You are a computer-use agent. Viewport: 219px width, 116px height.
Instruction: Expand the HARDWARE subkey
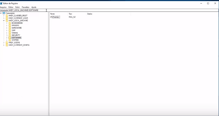click(7, 28)
